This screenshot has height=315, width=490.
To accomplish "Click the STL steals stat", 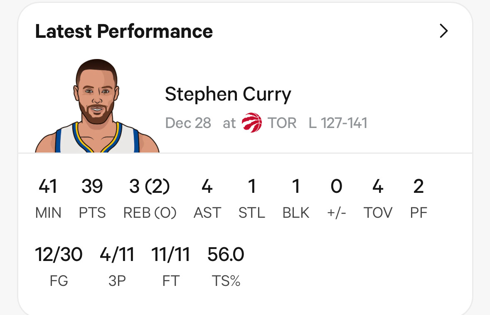I will click(x=252, y=198).
